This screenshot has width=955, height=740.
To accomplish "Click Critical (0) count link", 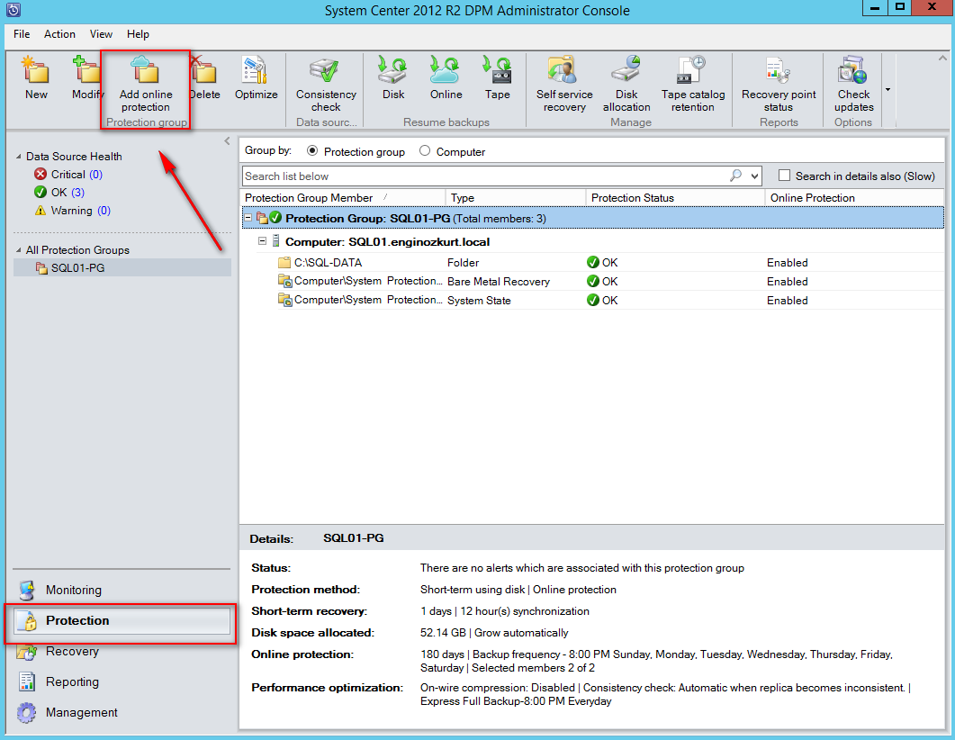I will point(95,174).
